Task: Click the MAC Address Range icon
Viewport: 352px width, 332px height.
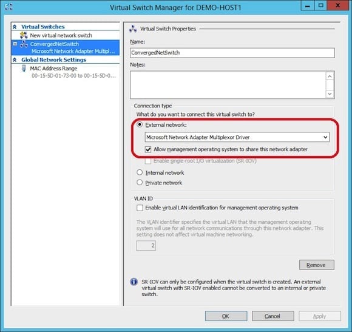Action: pyautogui.click(x=24, y=68)
